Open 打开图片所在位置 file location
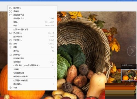This screenshot has height=99, width=137. 32,81
